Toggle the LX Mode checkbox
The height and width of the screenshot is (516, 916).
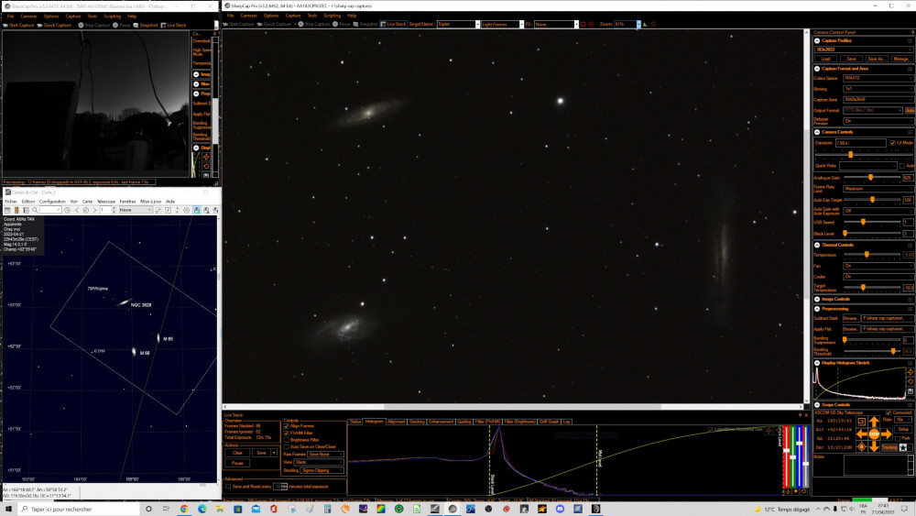pos(892,143)
